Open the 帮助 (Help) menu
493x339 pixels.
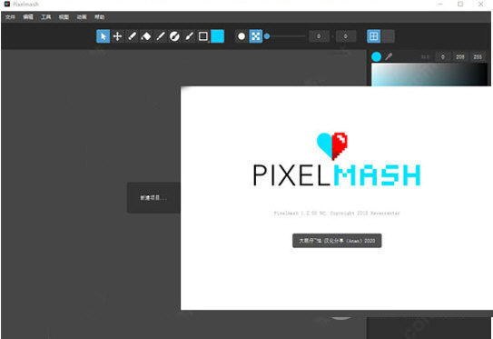100,17
